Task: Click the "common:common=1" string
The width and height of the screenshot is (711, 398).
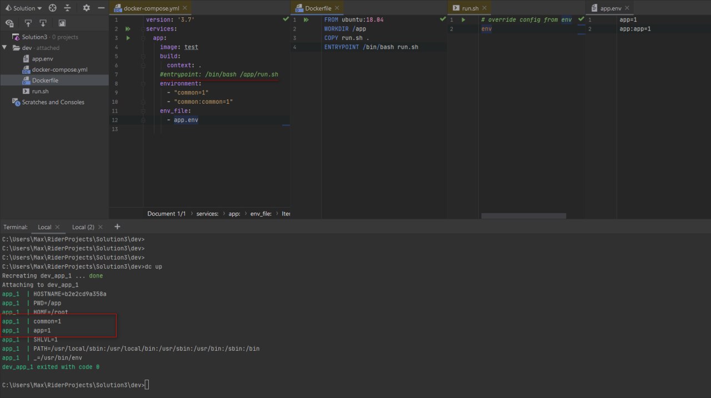Action: click(x=203, y=102)
